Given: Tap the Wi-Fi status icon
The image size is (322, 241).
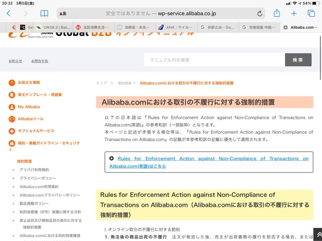Looking at the screenshot, I should (295, 4).
